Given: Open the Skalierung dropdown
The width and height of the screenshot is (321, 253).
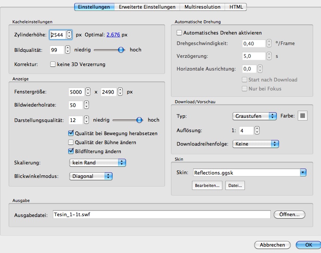Looking at the screenshot, I should [x=97, y=163].
